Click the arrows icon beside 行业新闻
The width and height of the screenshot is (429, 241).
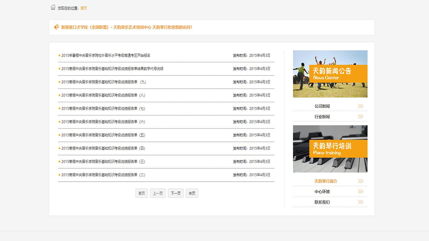[360, 117]
